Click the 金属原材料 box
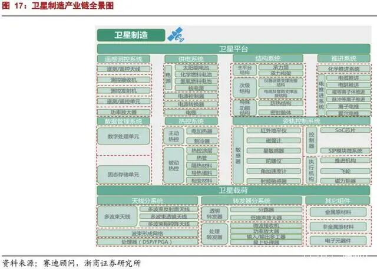Screen dimensions: 377x269 pyautogui.click(x=338, y=212)
